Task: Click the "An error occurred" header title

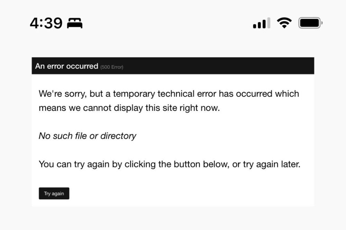Action: (x=67, y=66)
